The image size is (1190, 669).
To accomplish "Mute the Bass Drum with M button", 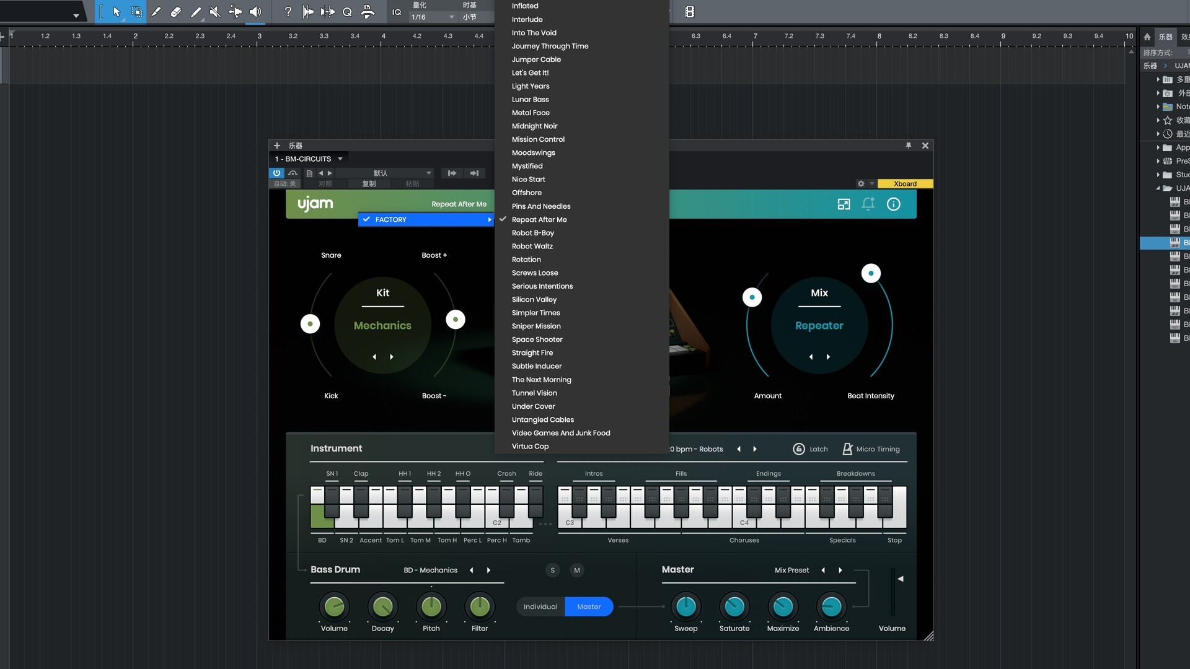I will point(577,571).
